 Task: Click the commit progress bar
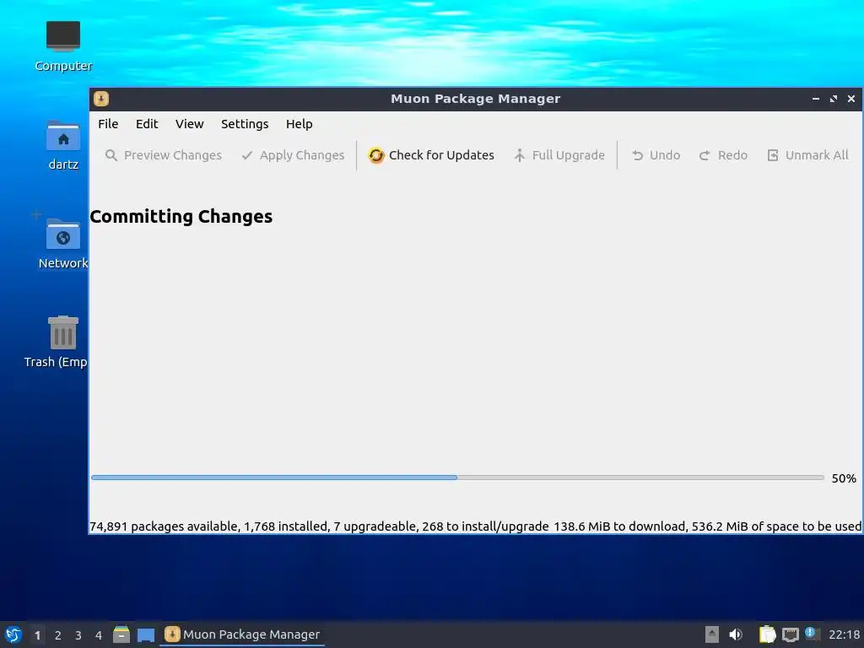point(457,478)
